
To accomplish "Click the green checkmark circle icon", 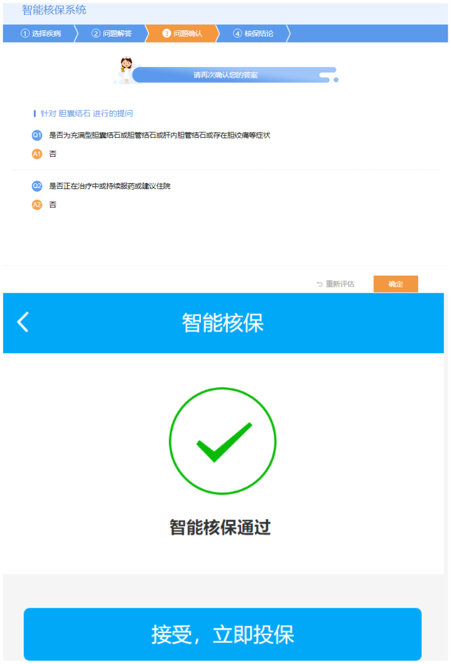I will (223, 441).
